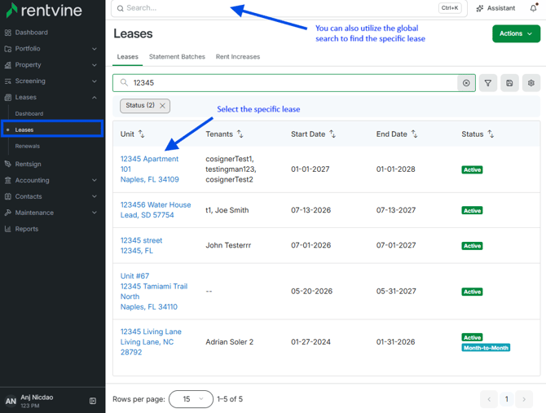Sort by End Date column arrows
Image resolution: width=546 pixels, height=413 pixels.
[x=414, y=134]
